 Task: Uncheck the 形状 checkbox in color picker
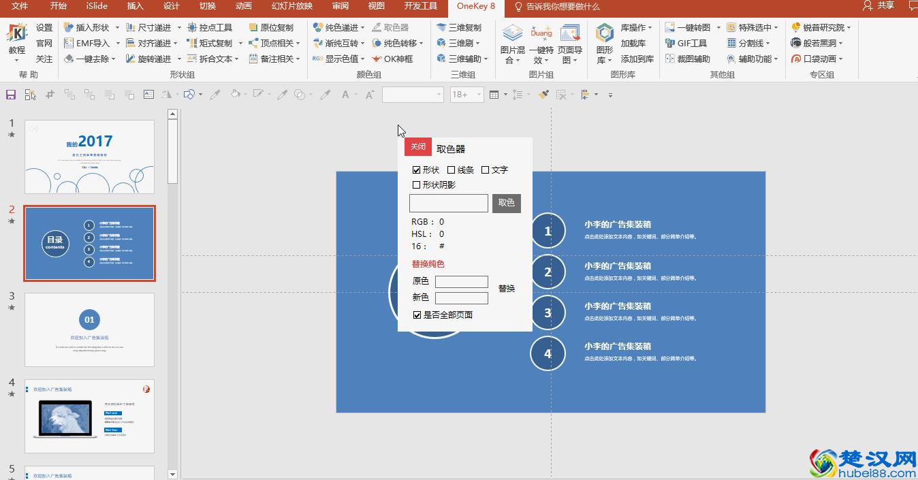pyautogui.click(x=417, y=170)
